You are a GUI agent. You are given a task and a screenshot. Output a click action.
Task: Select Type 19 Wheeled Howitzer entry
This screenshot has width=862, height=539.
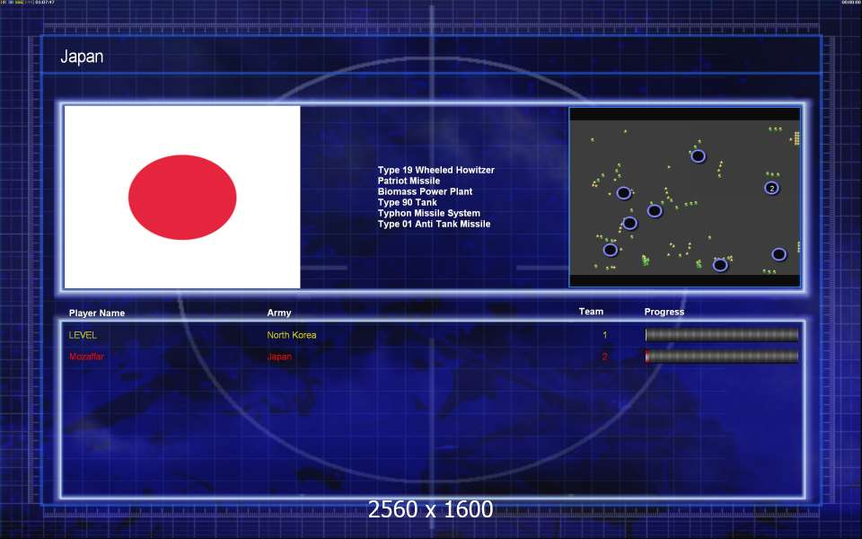coord(436,170)
